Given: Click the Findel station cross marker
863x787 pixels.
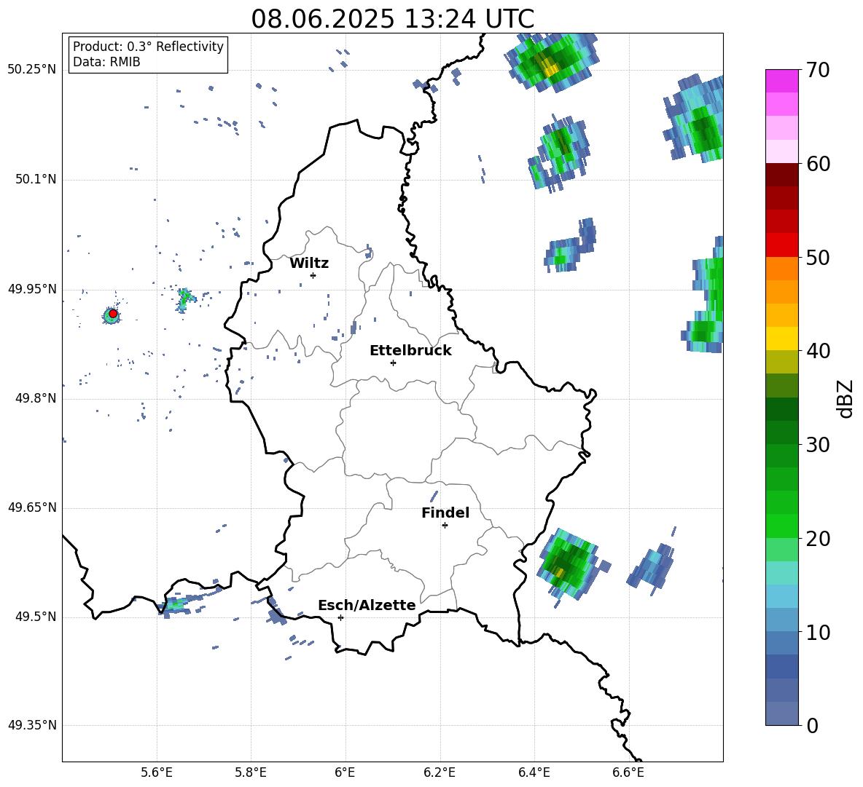Looking at the screenshot, I should tap(445, 526).
